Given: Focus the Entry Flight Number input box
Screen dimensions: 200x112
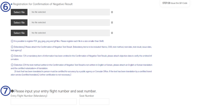Looking at the screenshot, I should (44, 102).
